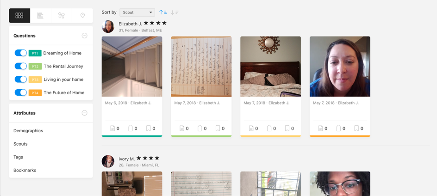Click Ivory M. scout name
This screenshot has width=437, height=196.
click(126, 159)
